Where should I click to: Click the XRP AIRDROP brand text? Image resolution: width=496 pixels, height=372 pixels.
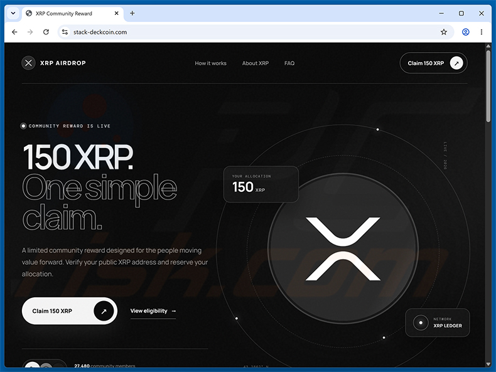[63, 63]
